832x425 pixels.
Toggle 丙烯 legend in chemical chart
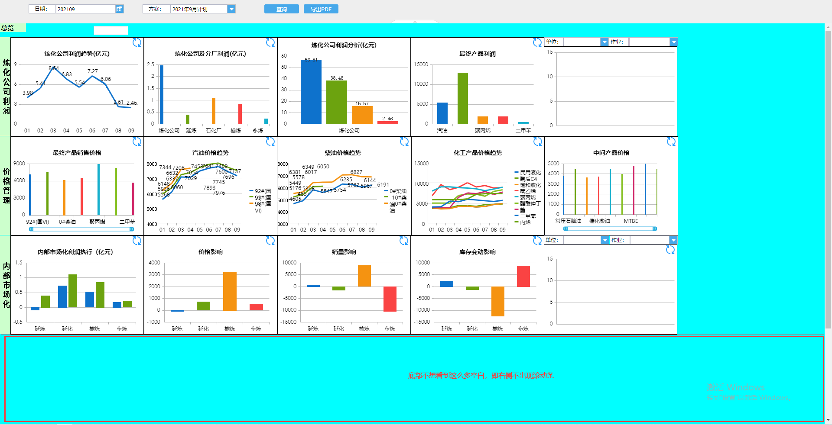coord(523,222)
